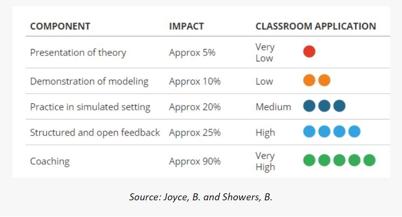Click the Practice in simulated setting cell

click(90, 107)
